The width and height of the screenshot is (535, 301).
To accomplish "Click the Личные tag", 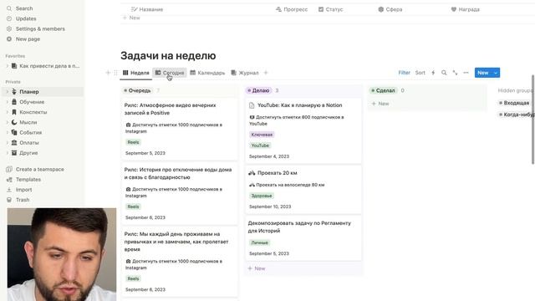I will [259, 242].
